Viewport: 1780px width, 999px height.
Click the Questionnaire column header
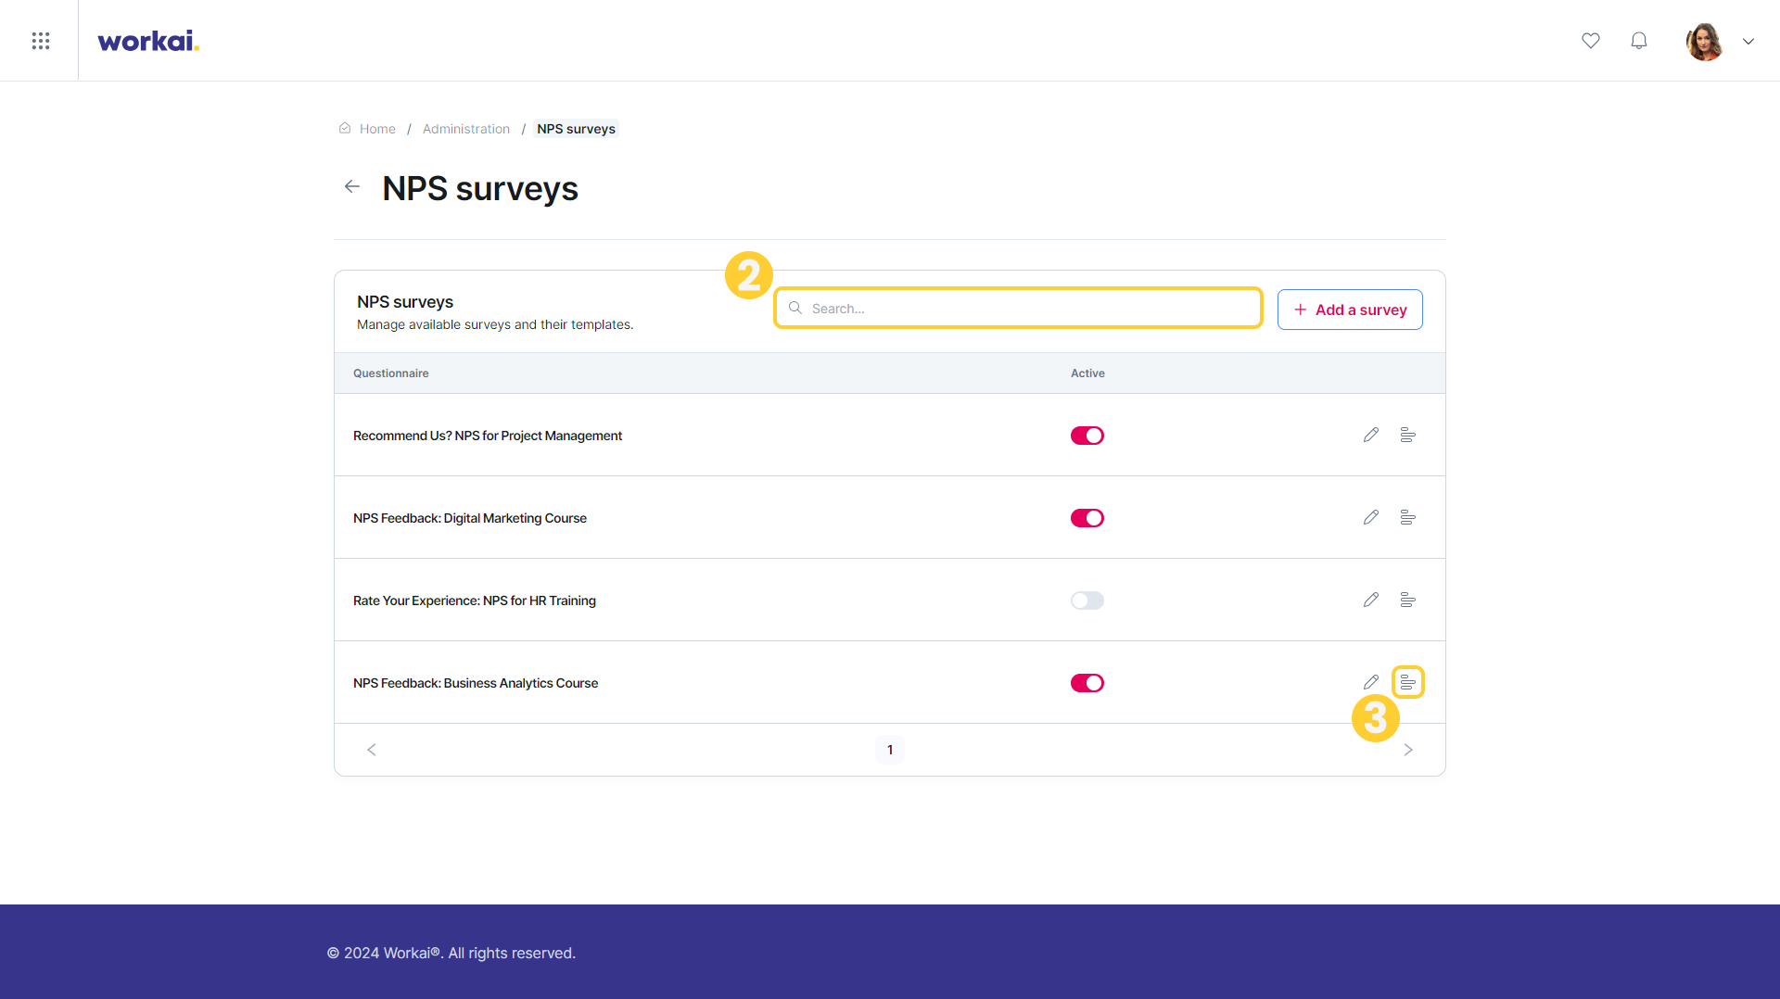click(391, 373)
